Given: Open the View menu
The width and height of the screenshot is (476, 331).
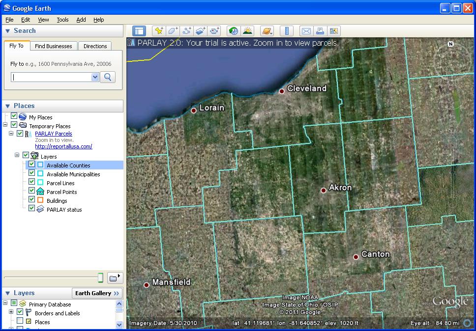Looking at the screenshot, I should click(43, 20).
